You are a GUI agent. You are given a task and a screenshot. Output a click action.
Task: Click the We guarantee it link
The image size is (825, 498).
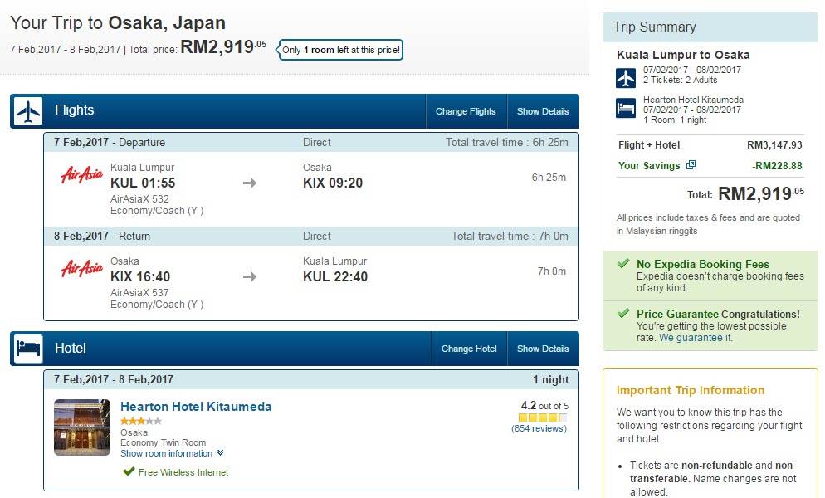pos(695,338)
